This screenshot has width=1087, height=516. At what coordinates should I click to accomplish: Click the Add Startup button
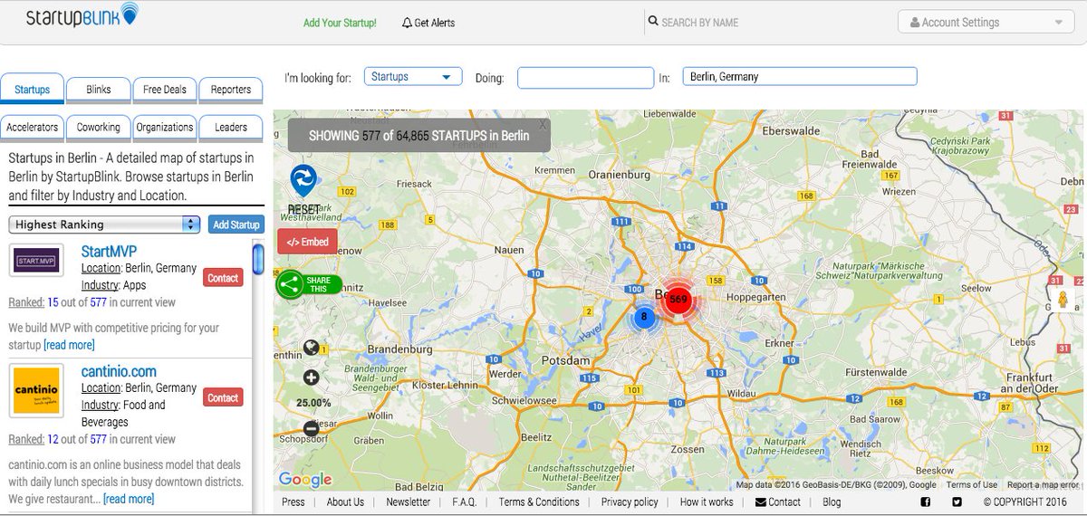236,225
